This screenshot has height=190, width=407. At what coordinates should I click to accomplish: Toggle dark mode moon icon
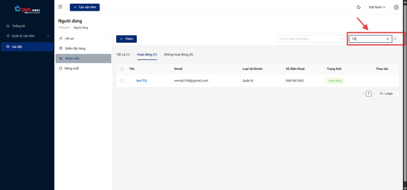pyautogui.click(x=359, y=7)
